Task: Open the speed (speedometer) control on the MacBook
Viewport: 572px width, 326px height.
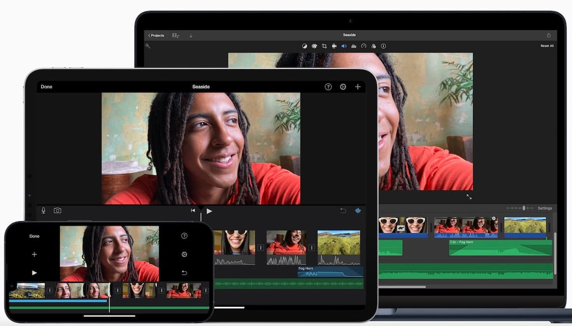Action: coord(364,46)
